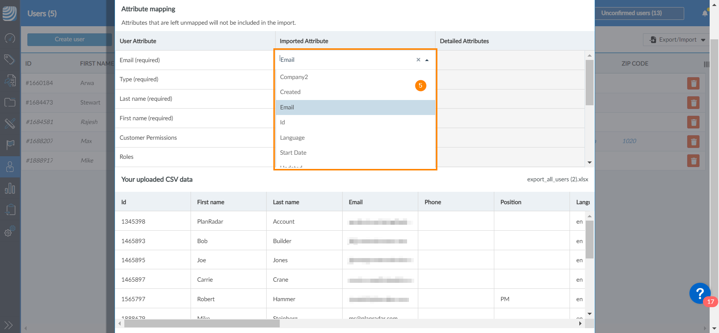Click the tickets tag icon in sidebar

coord(10,59)
